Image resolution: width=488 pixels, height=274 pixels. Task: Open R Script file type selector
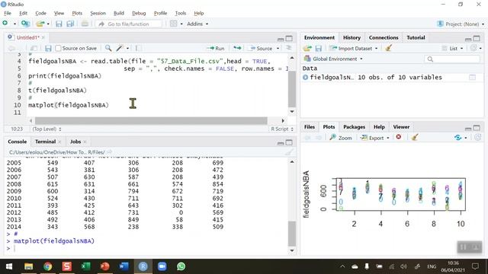pos(282,129)
